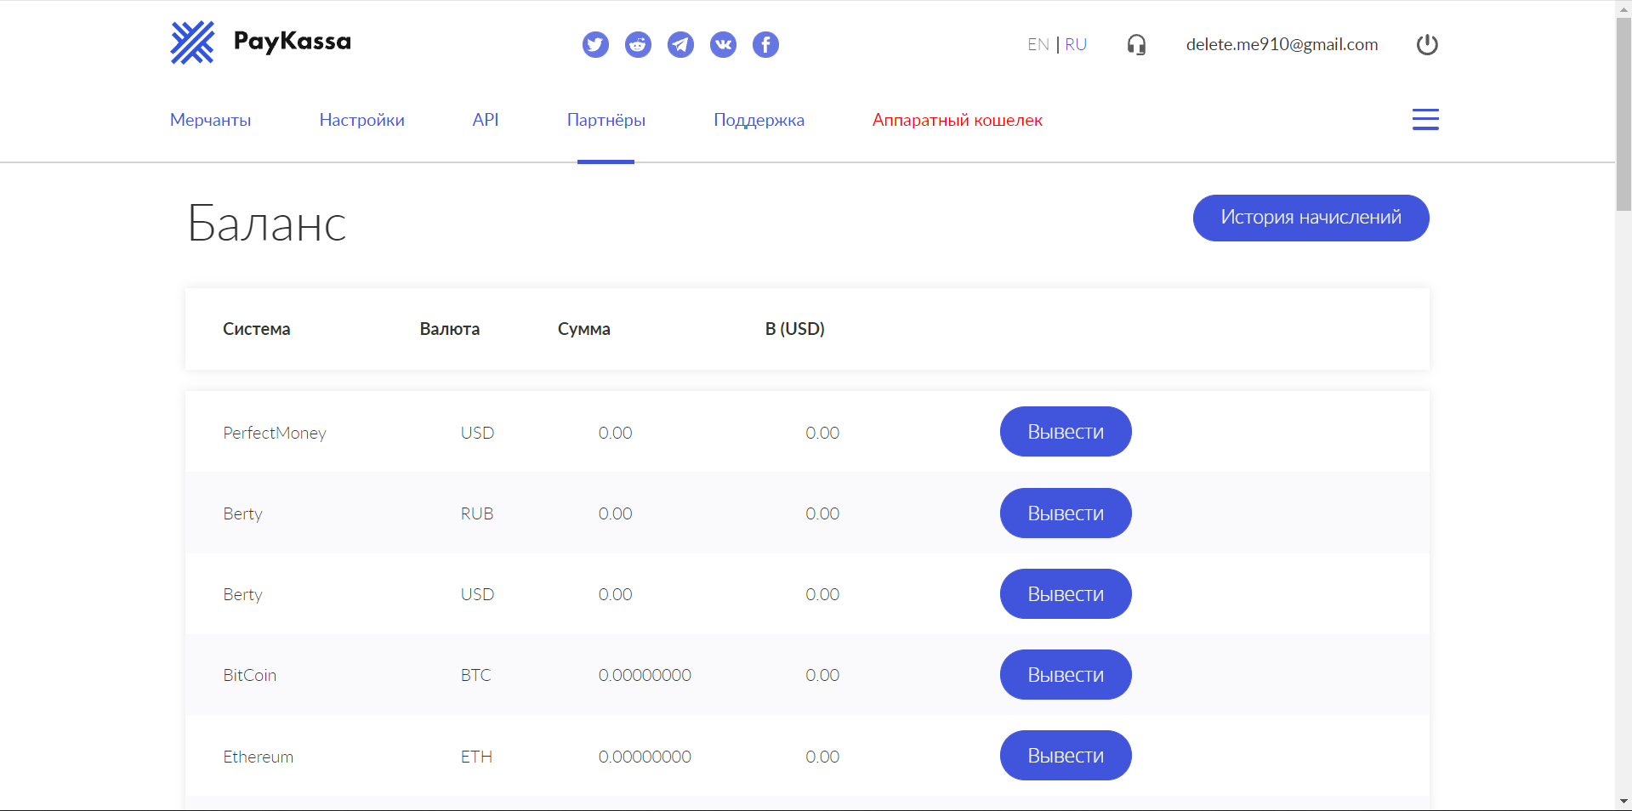The width and height of the screenshot is (1632, 811).
Task: Withdraw BitCoin BTC balance
Action: [1066, 675]
